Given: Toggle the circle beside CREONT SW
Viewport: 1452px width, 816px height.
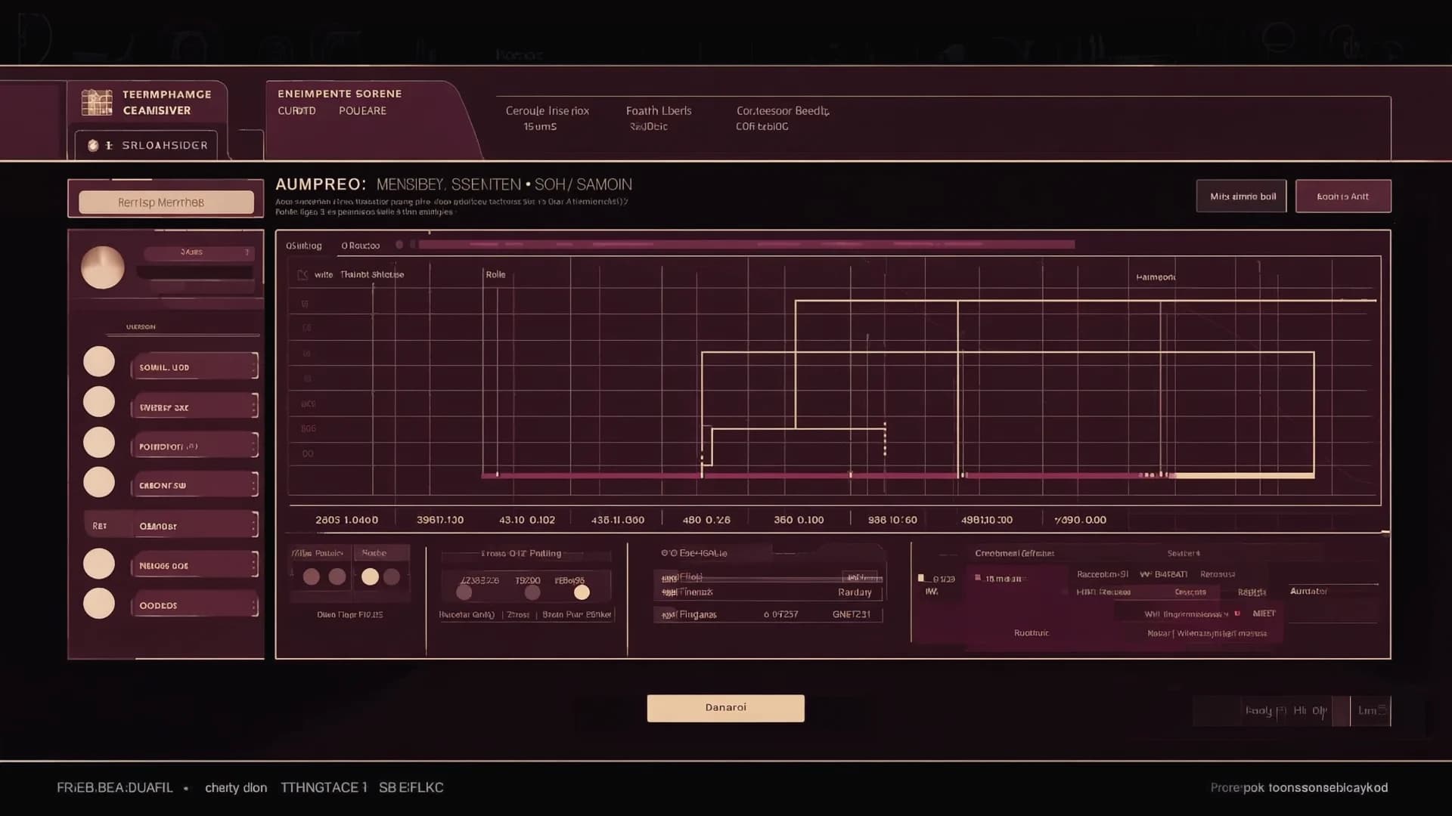Looking at the screenshot, I should tap(99, 482).
